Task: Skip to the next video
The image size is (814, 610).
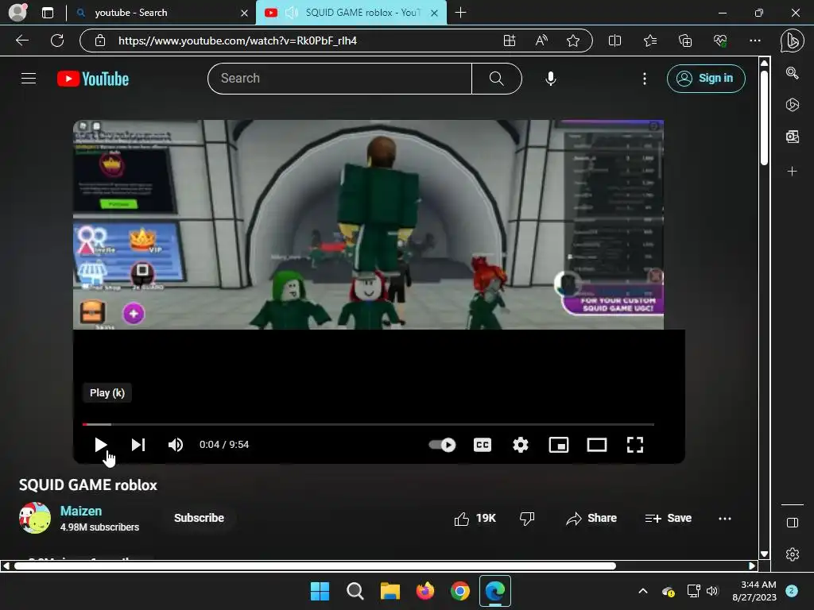Action: (x=138, y=445)
